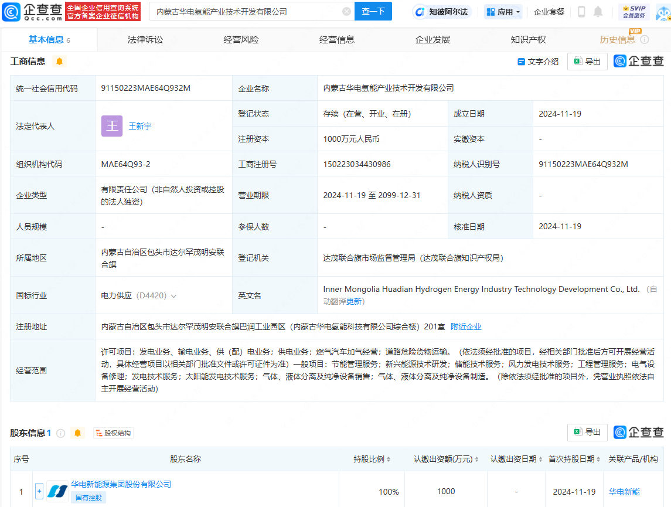The height and width of the screenshot is (507, 671).
Task: Open related product 华电新能 link
Action: [624, 492]
